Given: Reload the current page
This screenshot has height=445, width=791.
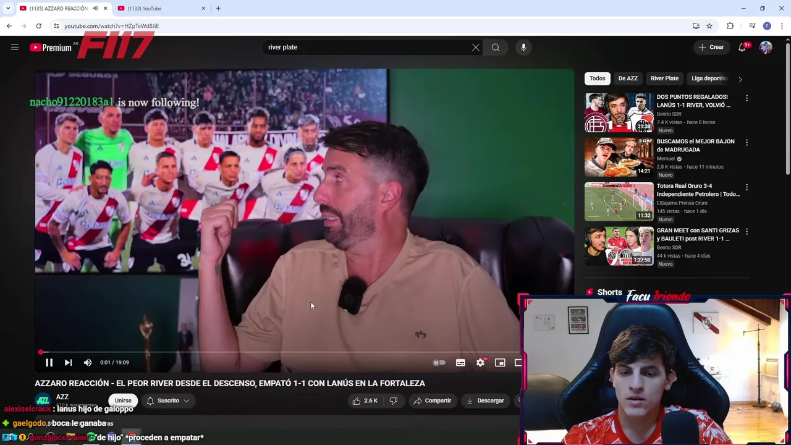Looking at the screenshot, I should pos(38,26).
